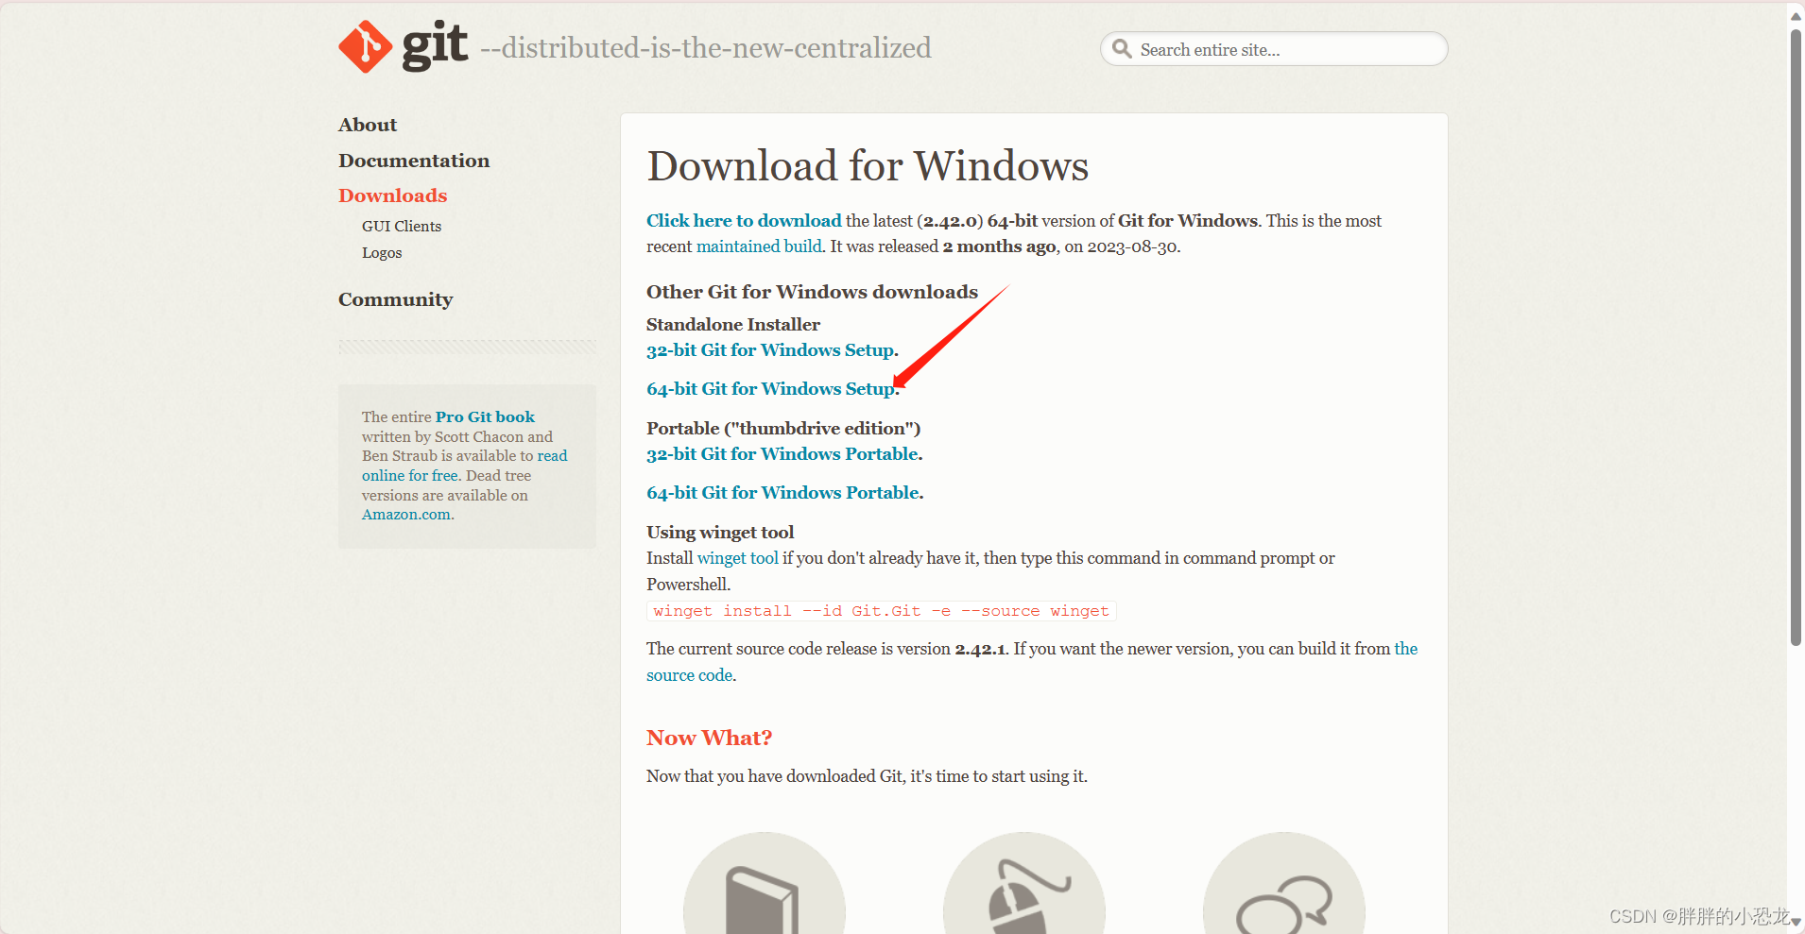Viewport: 1805px width, 934px height.
Task: Click the 'Now What?' heading
Action: [x=709, y=738]
